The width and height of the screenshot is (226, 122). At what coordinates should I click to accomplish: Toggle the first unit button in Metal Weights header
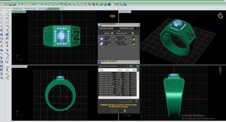tap(131, 66)
